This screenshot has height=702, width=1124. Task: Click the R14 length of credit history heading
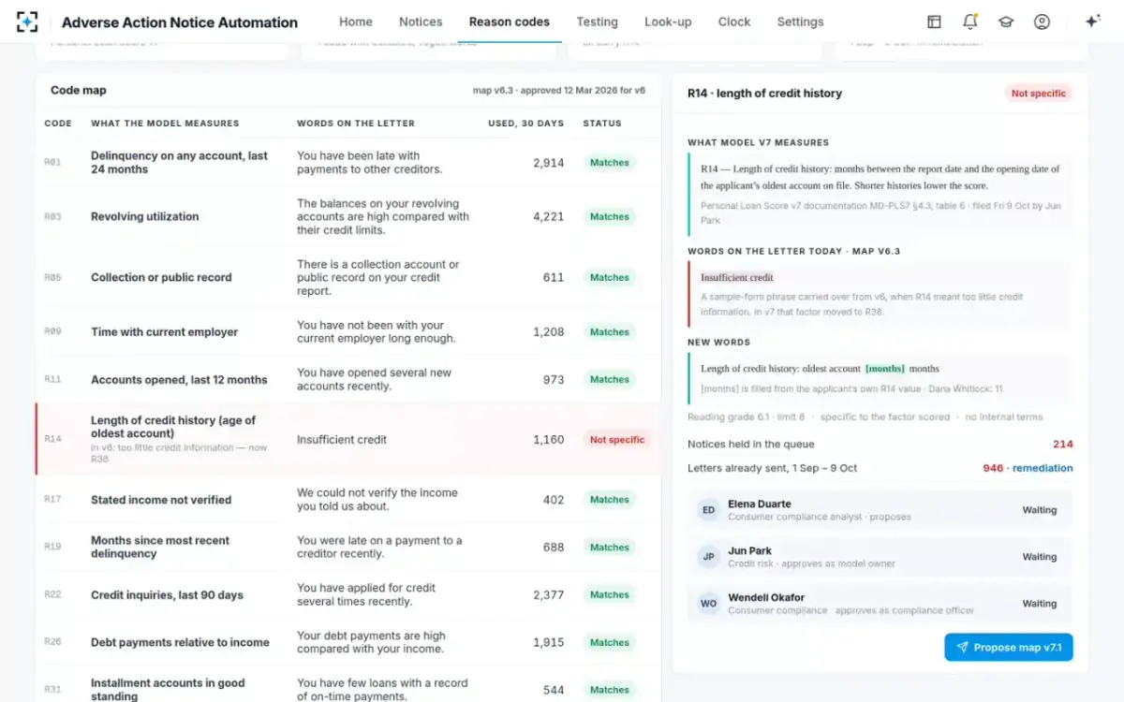pos(764,94)
